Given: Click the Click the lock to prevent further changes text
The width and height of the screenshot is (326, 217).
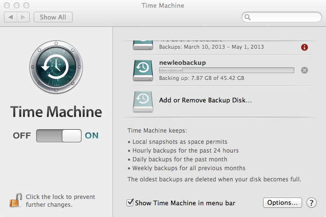Looking at the screenshot, I should (x=61, y=200).
